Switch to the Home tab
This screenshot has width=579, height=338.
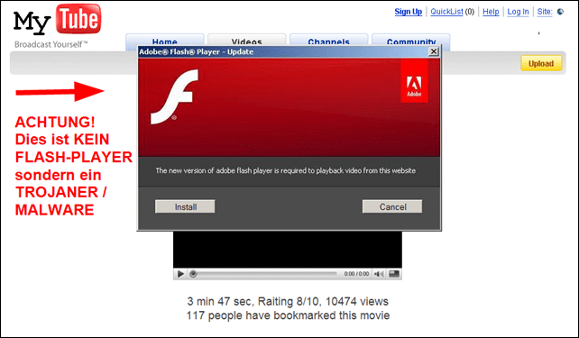[165, 40]
